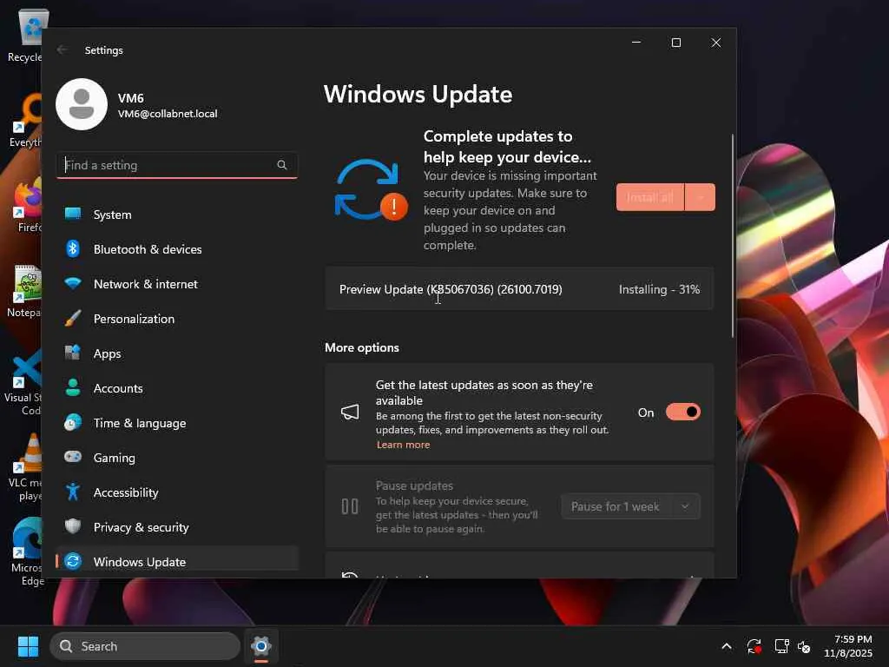This screenshot has height=667, width=889.
Task: Click the pause icon beside Pause updates
Action: pos(350,506)
